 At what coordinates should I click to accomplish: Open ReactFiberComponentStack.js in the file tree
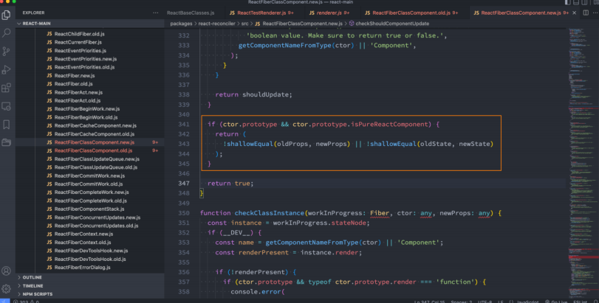90,209
